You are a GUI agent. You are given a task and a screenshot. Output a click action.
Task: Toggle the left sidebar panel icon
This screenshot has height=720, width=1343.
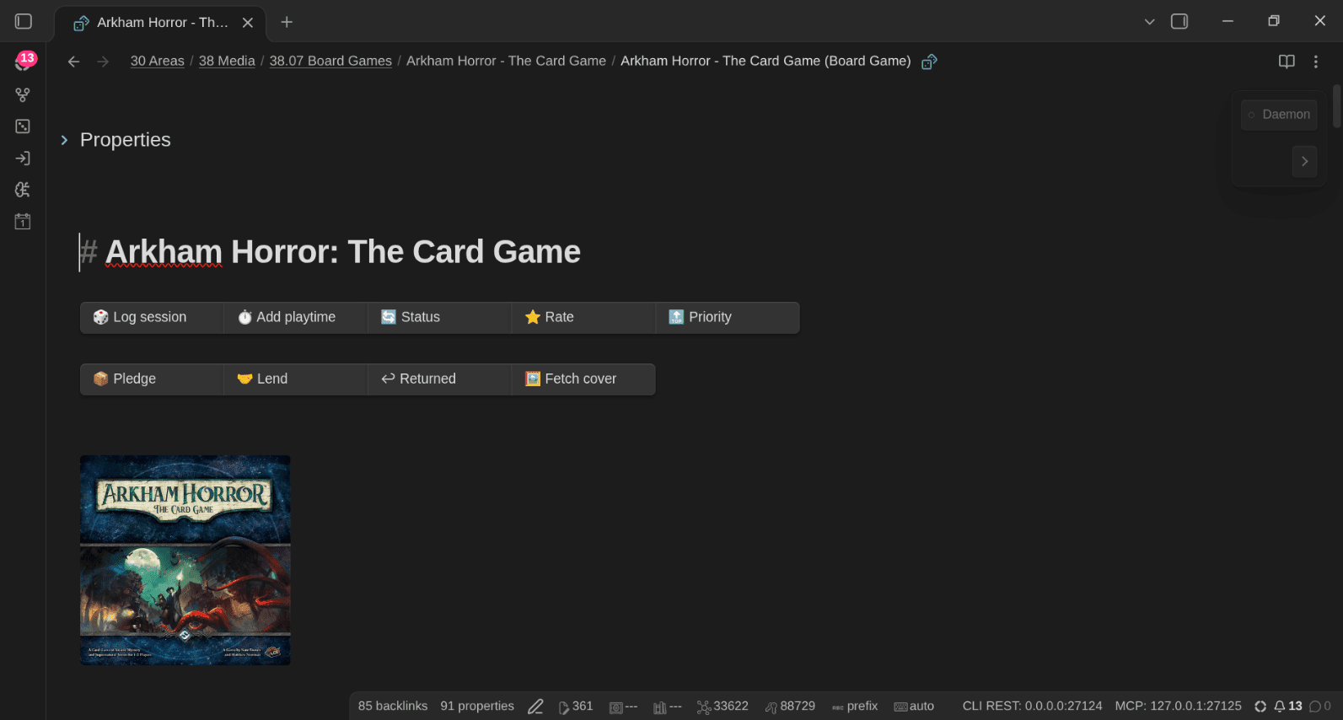click(24, 22)
